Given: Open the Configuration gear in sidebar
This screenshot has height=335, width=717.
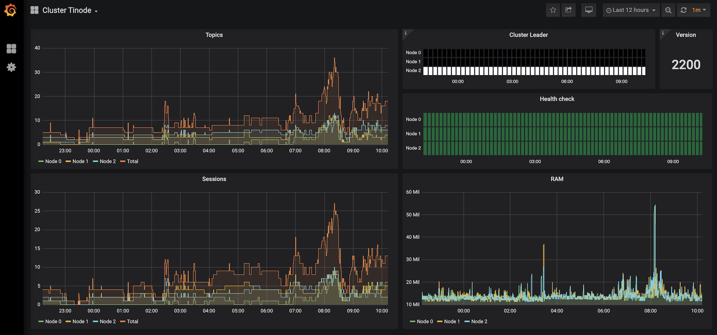Looking at the screenshot, I should (x=11, y=67).
